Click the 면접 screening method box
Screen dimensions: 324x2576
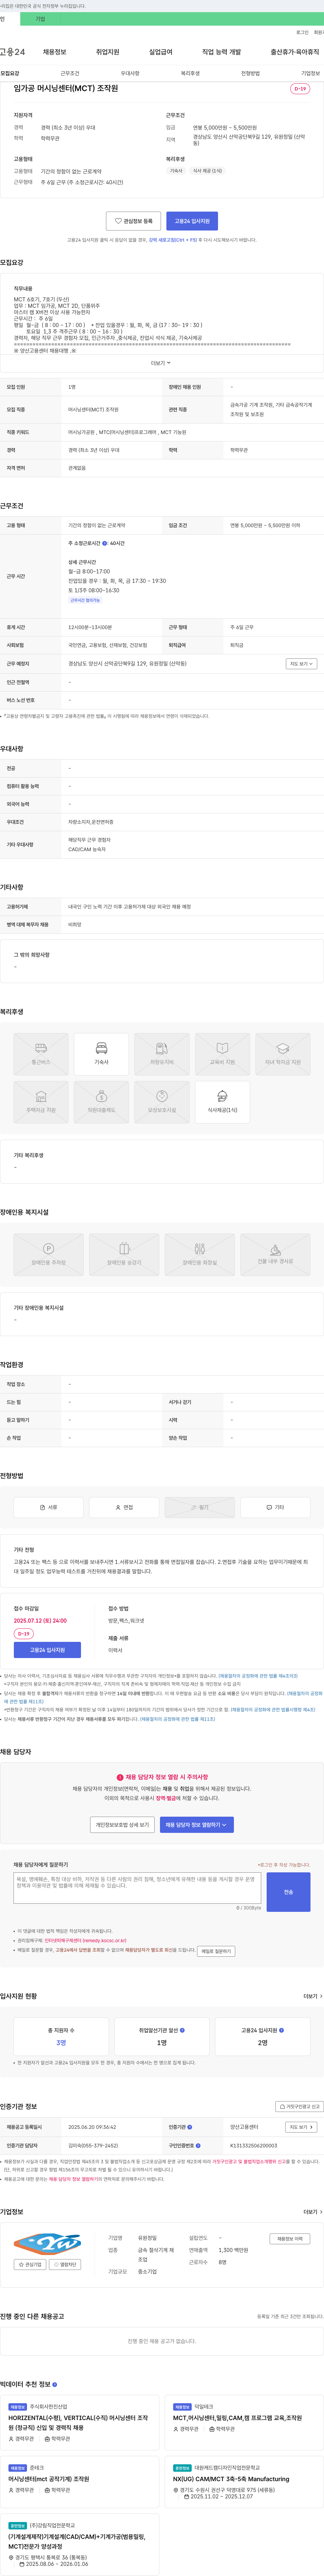tap(124, 1507)
